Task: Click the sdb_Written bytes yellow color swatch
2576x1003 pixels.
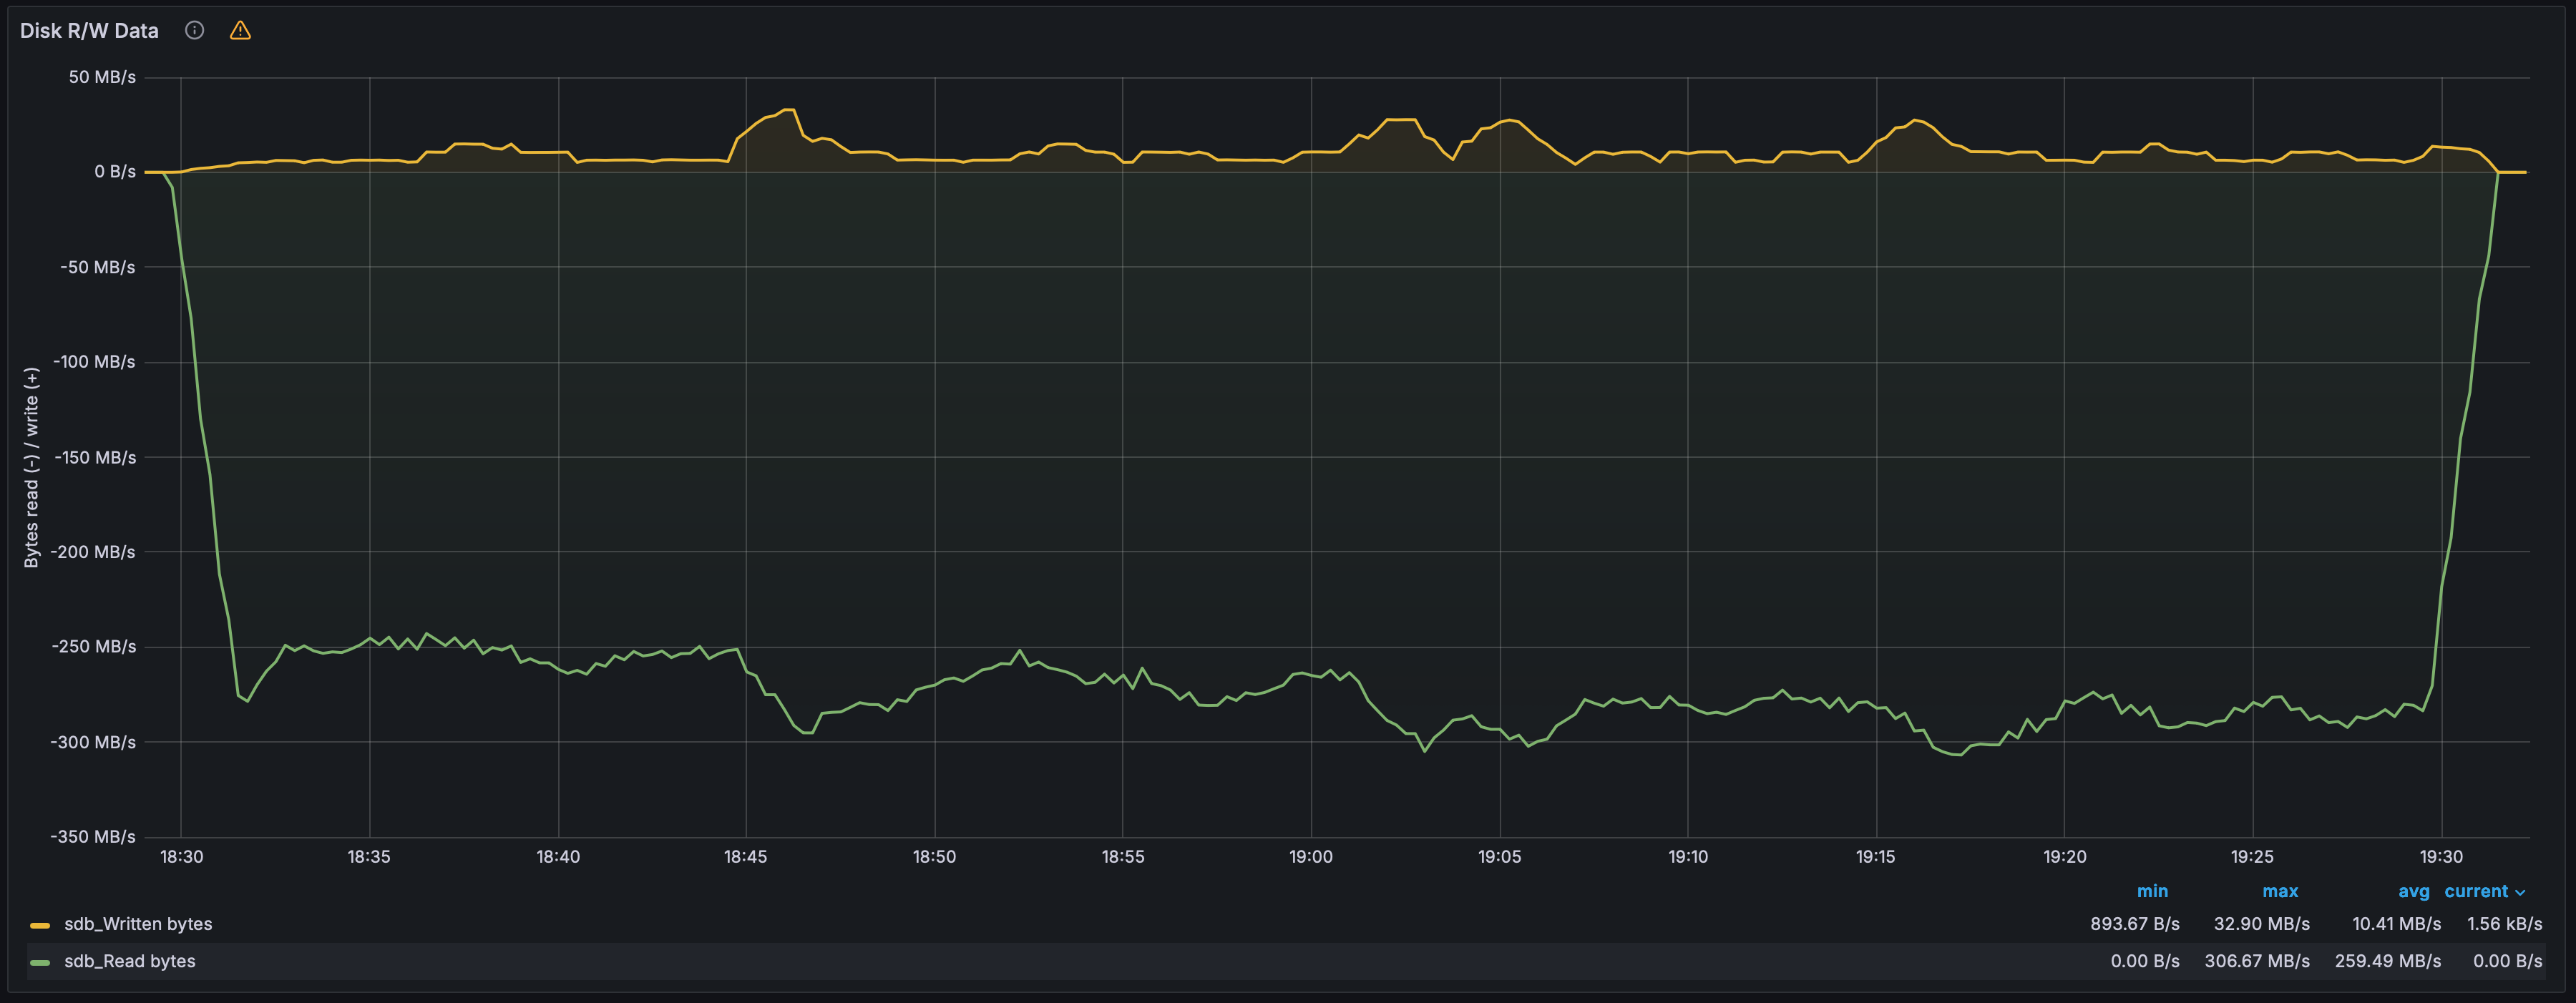Action: point(40,925)
